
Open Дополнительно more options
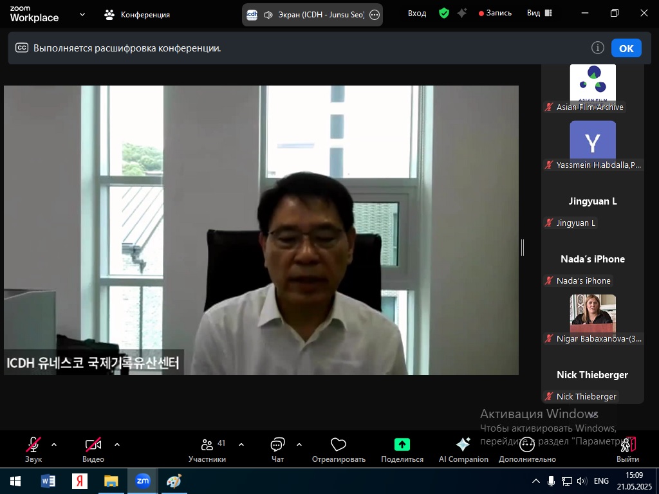point(527,450)
